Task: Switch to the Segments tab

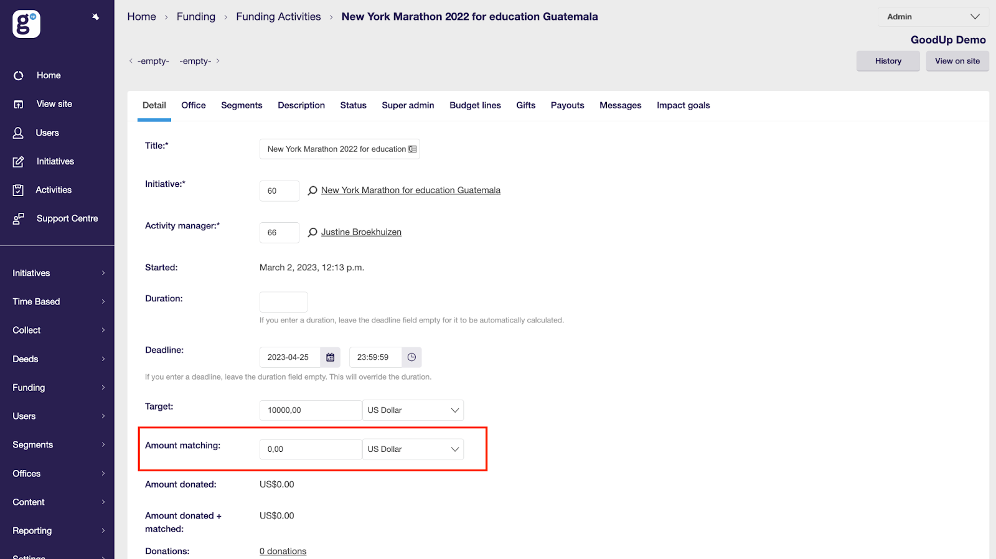Action: [x=242, y=106]
